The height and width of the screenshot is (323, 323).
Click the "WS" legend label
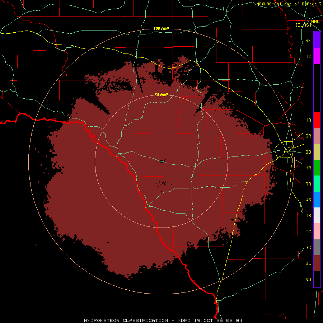click(x=308, y=200)
